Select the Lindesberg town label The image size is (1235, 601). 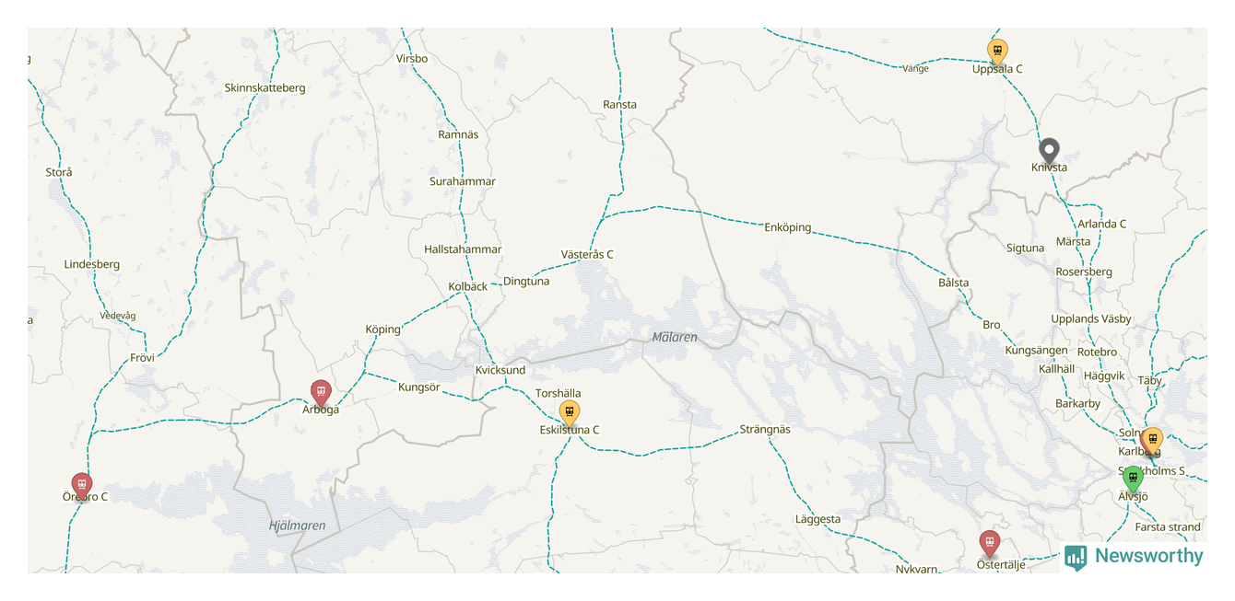tap(92, 264)
